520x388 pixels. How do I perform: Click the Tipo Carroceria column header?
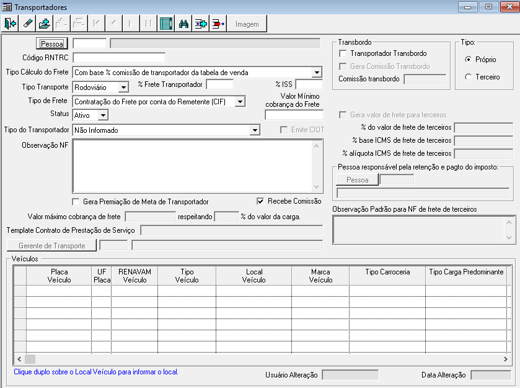[x=387, y=276]
